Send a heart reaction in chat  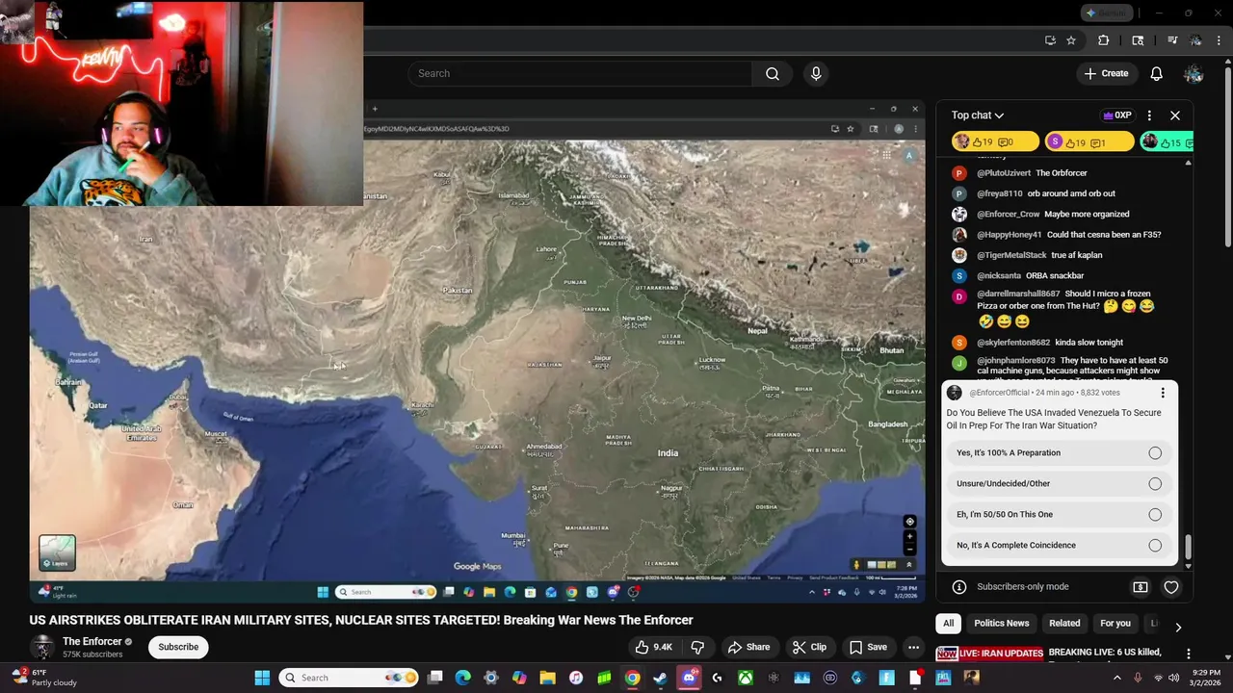pos(1171,587)
